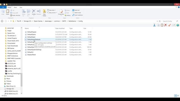
Task: Click the navigation pane scroll-up arrow
Action: (x=21, y=28)
